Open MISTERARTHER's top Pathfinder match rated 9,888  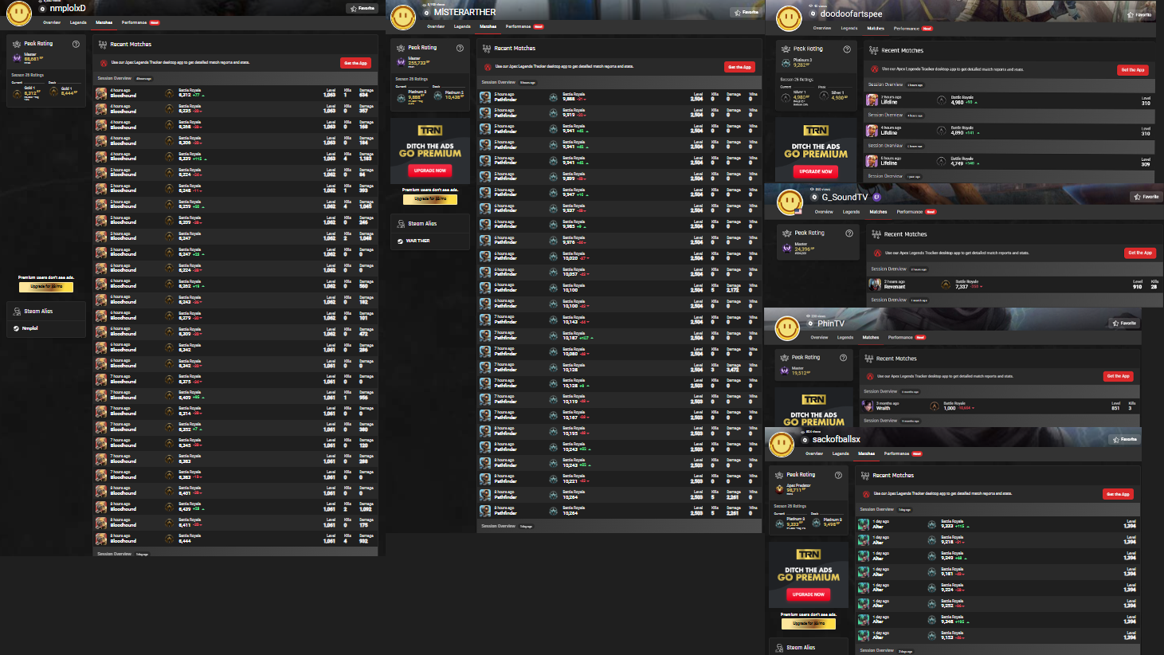[x=619, y=97]
